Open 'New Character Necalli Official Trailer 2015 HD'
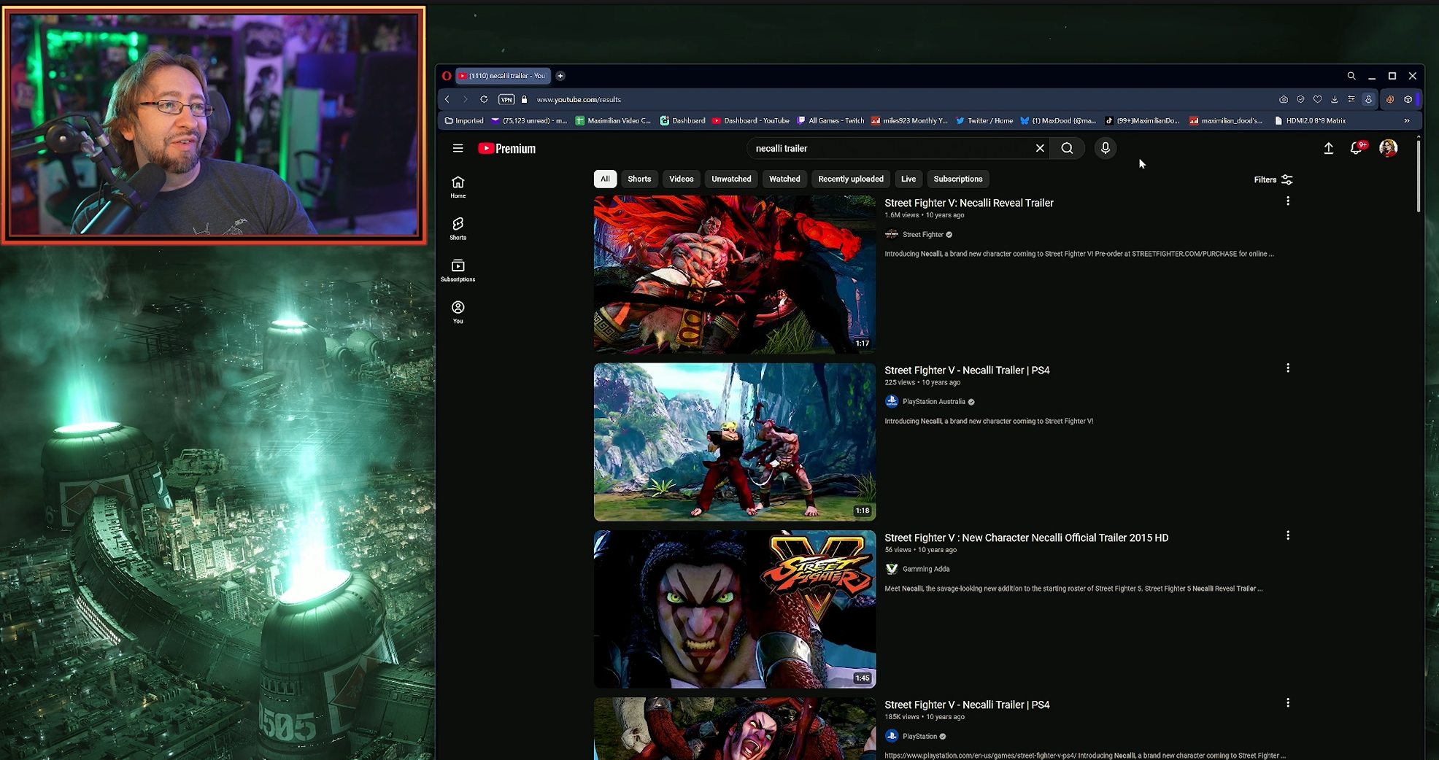This screenshot has height=760, width=1439. tap(1027, 538)
